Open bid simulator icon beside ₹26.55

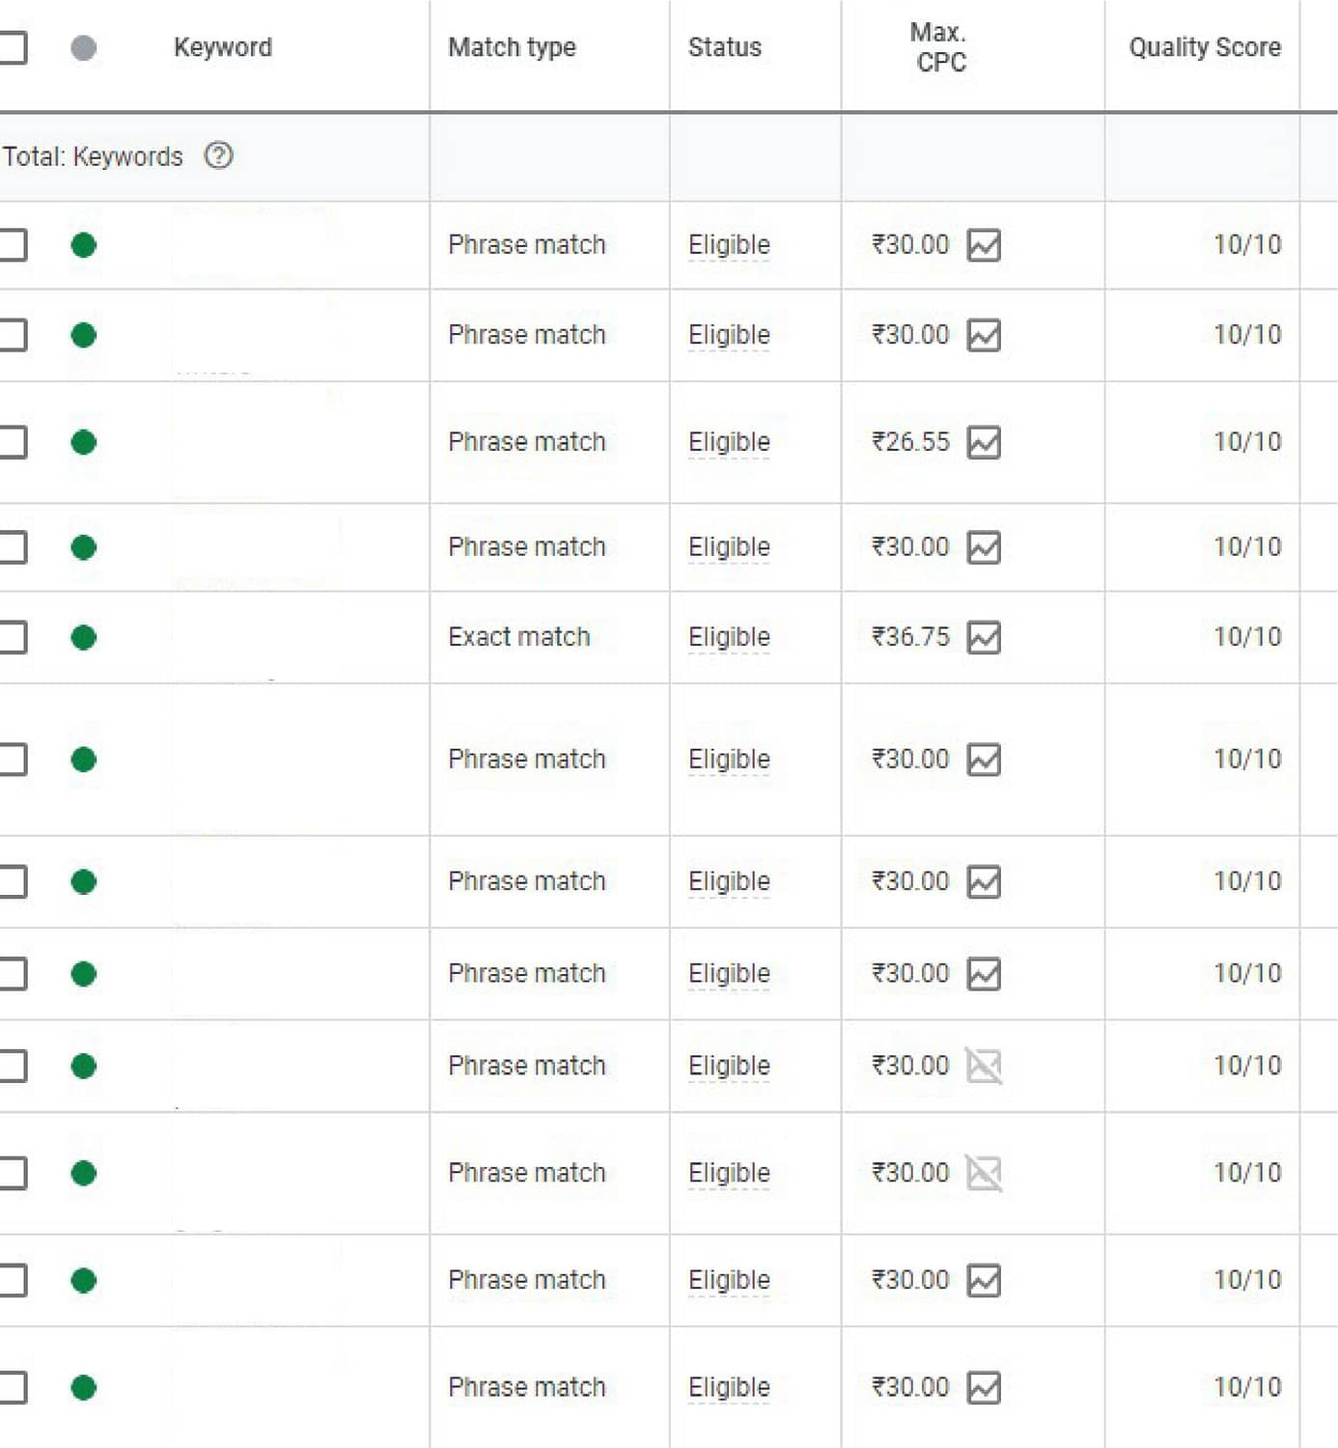tap(984, 442)
